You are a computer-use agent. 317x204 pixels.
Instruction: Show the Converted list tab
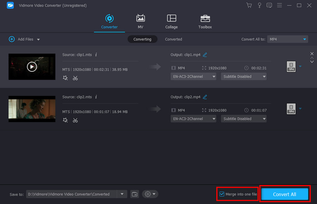coord(174,39)
